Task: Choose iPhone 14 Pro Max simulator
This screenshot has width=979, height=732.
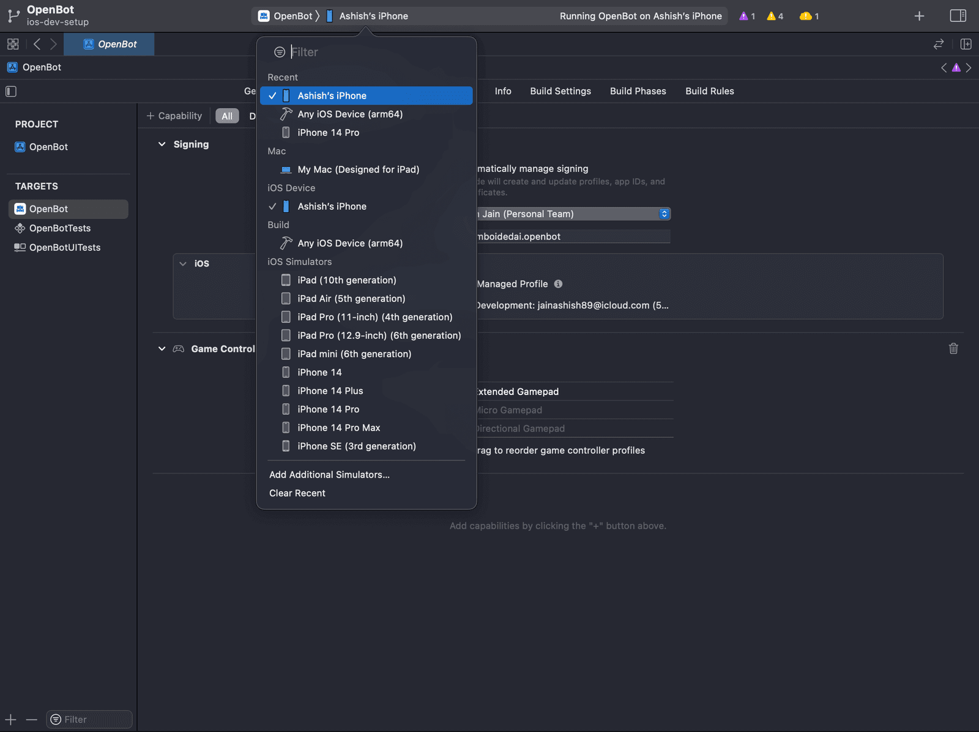Action: [x=366, y=427]
